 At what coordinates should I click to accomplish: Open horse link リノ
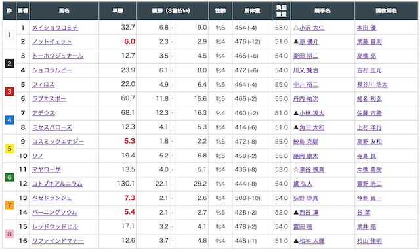(38, 156)
